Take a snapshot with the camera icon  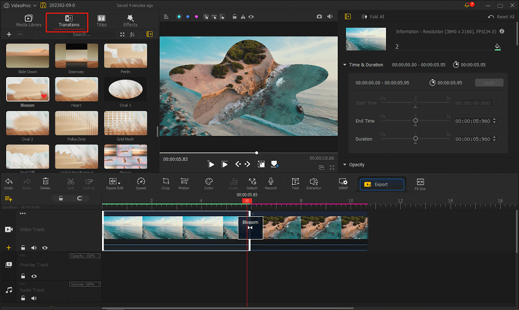pyautogui.click(x=319, y=17)
